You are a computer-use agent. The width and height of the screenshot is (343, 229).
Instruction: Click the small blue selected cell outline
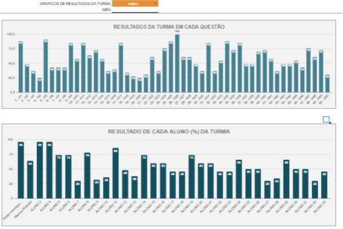[326, 119]
